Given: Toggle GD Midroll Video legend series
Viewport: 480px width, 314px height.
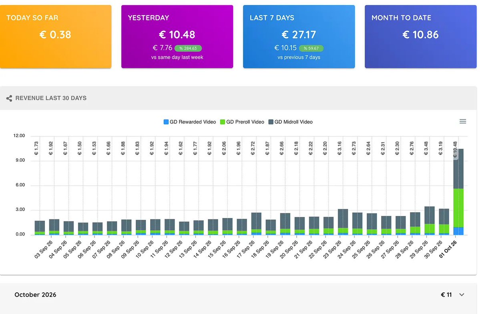Looking at the screenshot, I should click(291, 122).
